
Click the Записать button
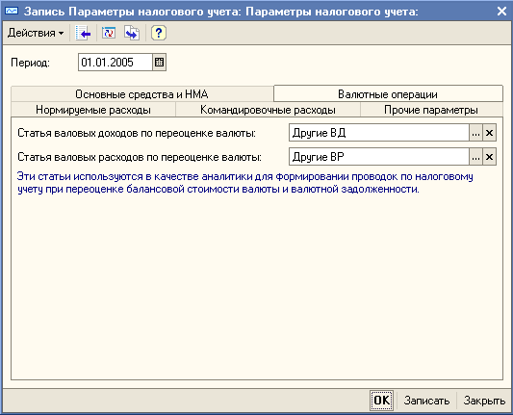[x=426, y=401]
